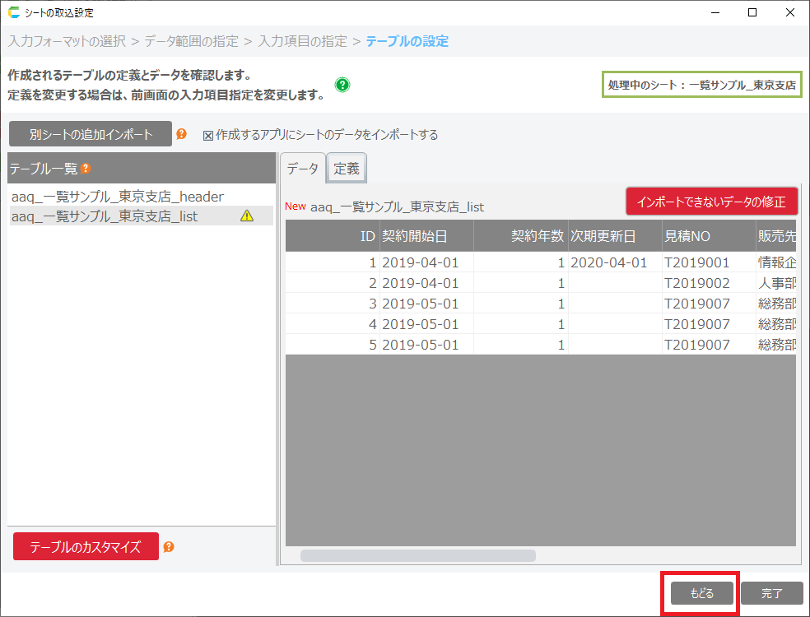This screenshot has height=617, width=810.
Task: Click the もどる button
Action: (x=701, y=593)
